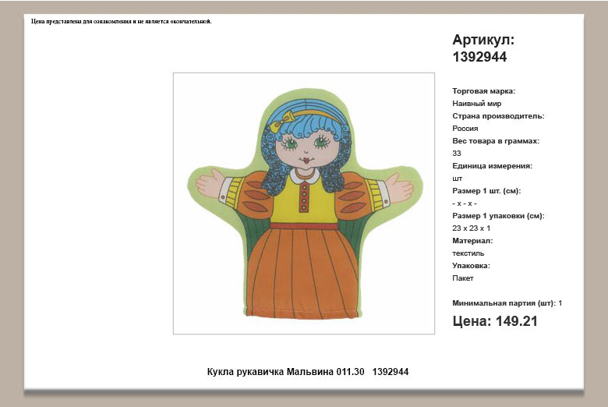Image resolution: width=608 pixels, height=407 pixels.
Task: Click the 'Артикул:' heading label
Action: [x=483, y=40]
